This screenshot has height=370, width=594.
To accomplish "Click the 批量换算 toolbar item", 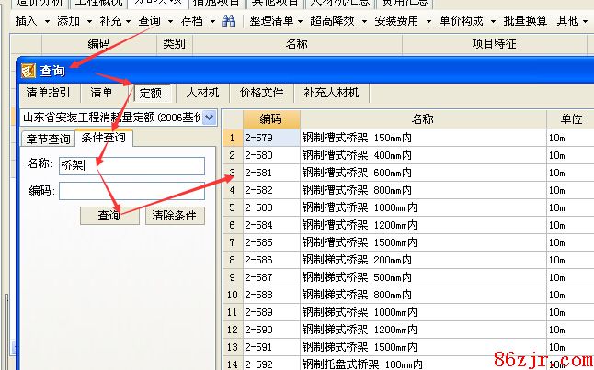I will [524, 21].
